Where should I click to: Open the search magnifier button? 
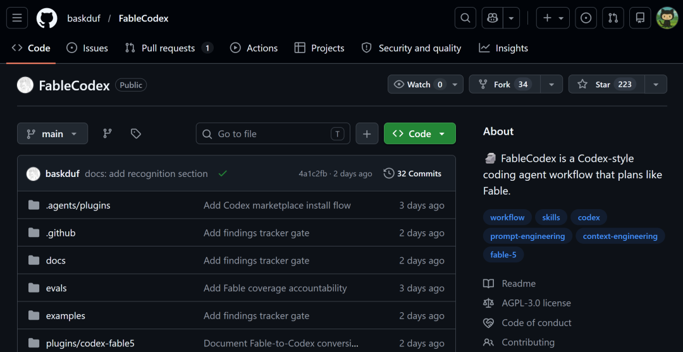(x=465, y=18)
